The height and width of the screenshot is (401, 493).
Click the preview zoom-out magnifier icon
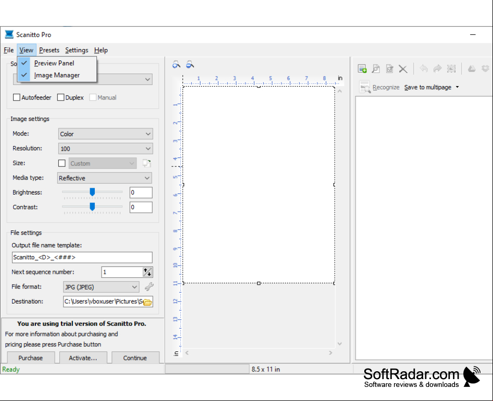point(190,65)
